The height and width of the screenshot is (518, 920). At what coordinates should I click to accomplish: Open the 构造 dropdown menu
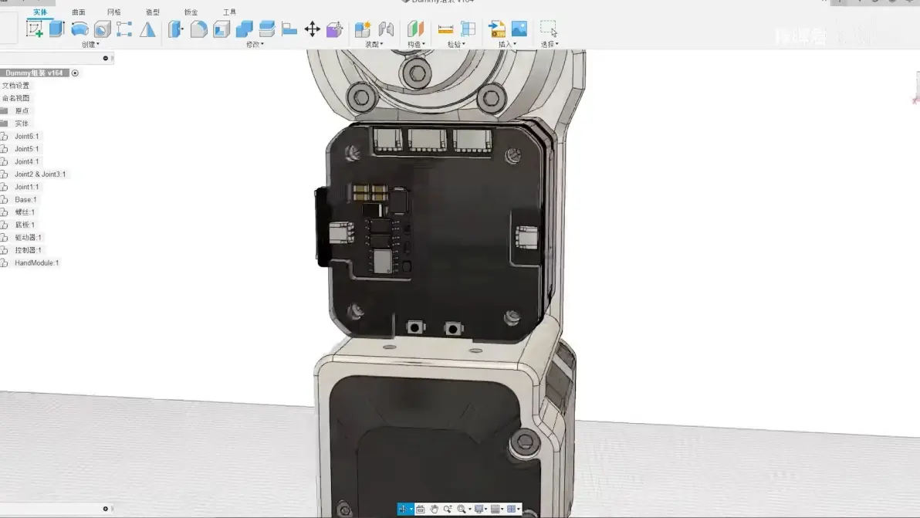[x=416, y=45]
